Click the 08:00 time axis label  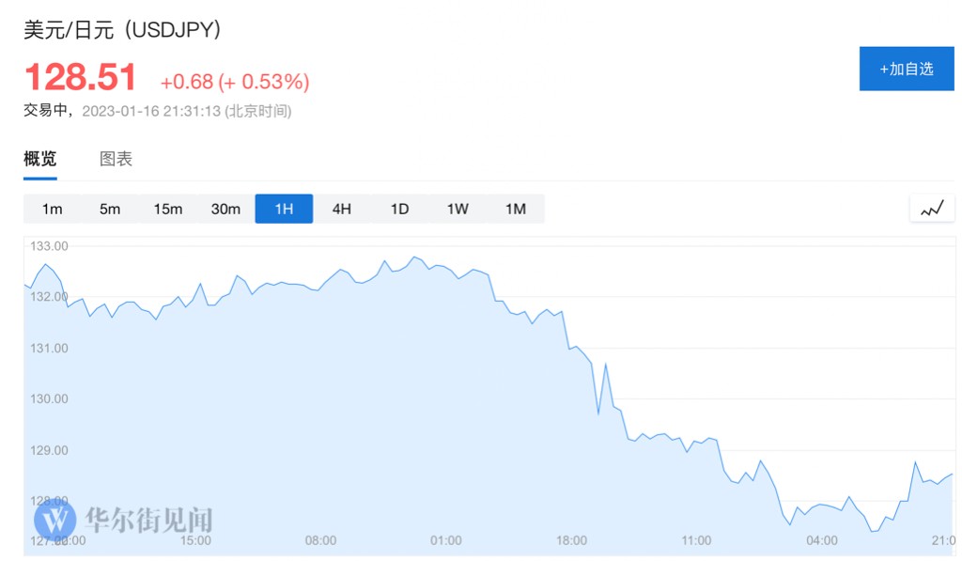point(320,540)
